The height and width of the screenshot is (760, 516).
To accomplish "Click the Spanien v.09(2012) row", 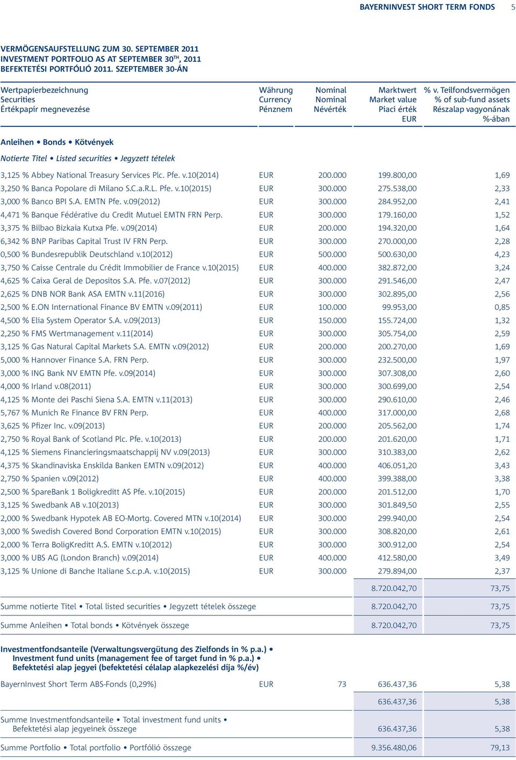I will [255, 478].
